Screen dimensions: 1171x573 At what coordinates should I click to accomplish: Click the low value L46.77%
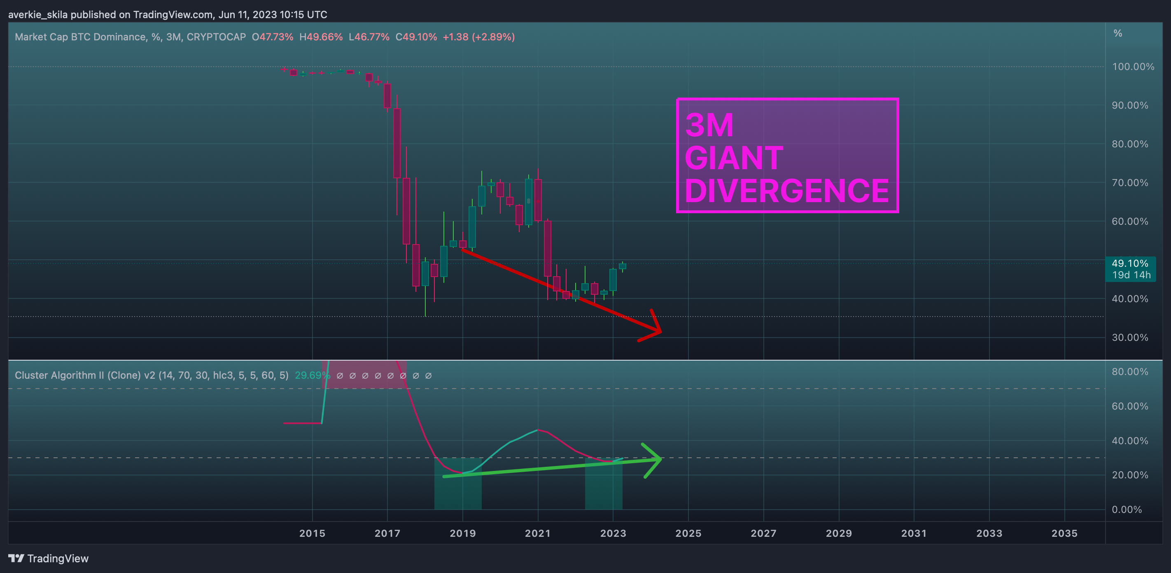pos(369,37)
